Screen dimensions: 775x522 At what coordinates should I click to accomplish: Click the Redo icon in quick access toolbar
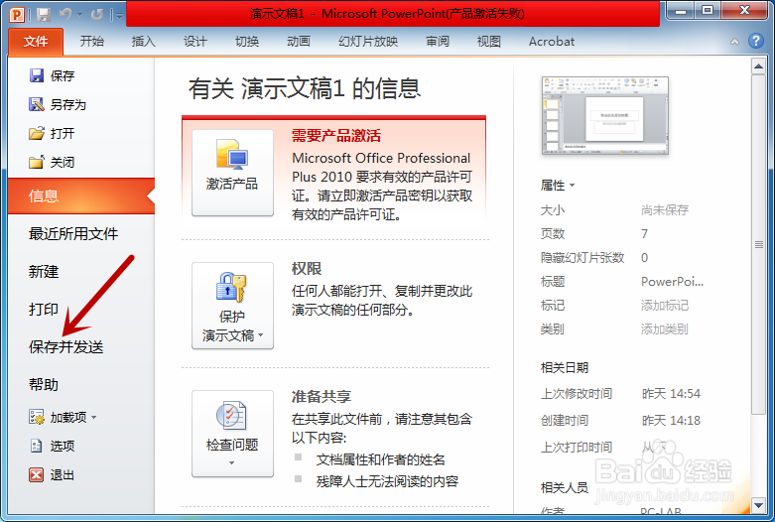(97, 14)
